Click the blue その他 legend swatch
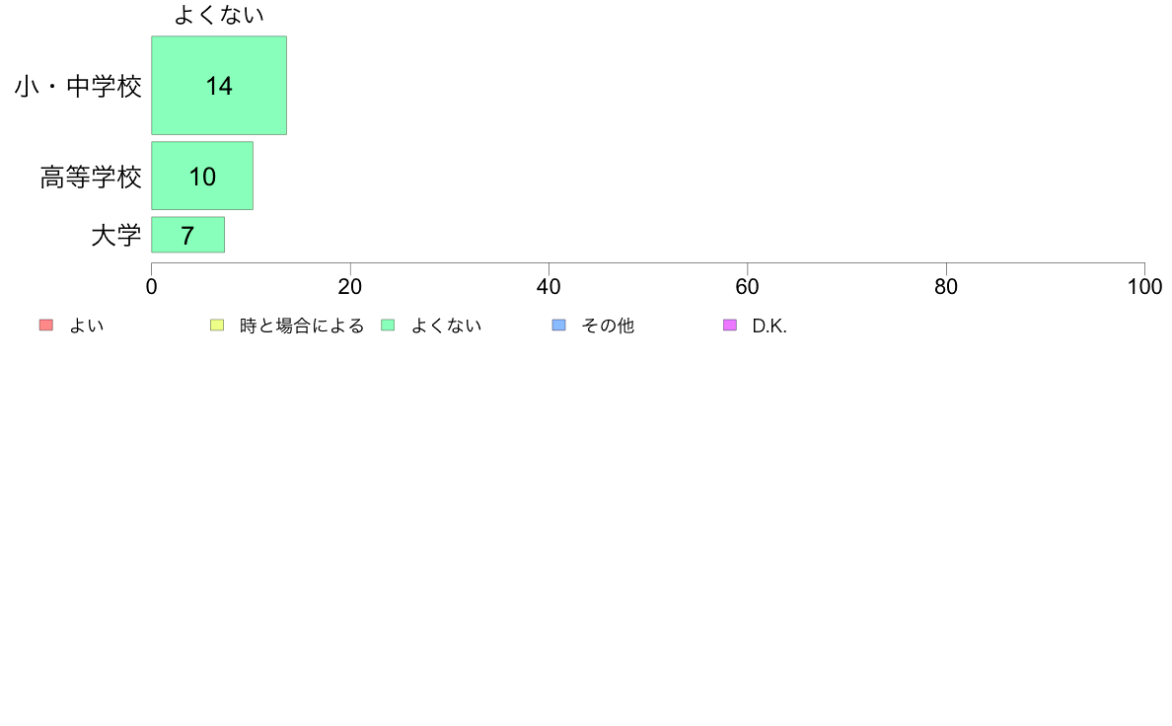The height and width of the screenshot is (726, 1172). [x=559, y=326]
